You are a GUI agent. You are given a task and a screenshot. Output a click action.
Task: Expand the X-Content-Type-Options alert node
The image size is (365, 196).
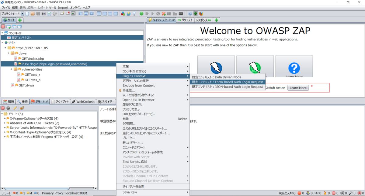(5, 132)
